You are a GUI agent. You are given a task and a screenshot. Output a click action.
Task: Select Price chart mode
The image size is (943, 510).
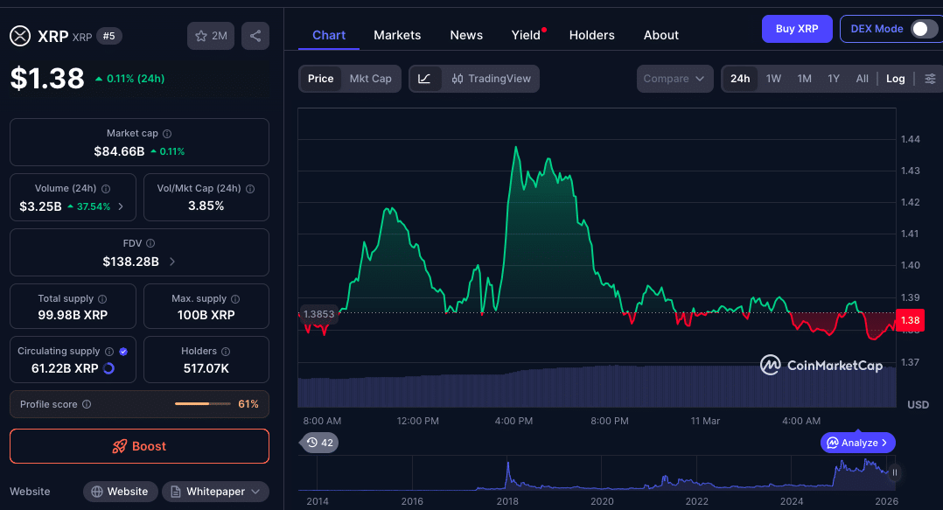(320, 79)
